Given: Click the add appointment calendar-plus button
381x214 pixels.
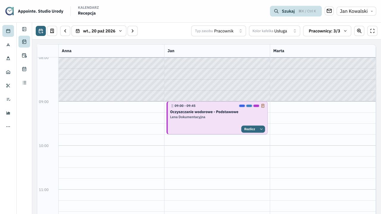Looking at the screenshot, I should tap(41, 31).
